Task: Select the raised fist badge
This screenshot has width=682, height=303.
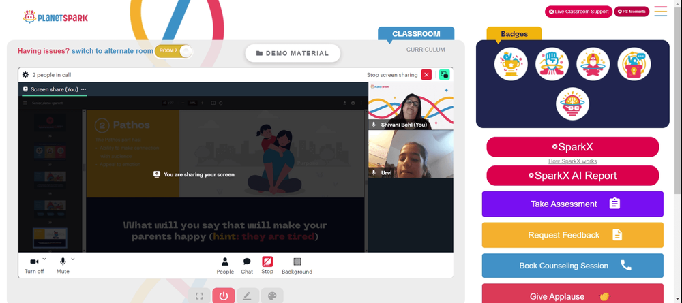Action: click(x=552, y=64)
